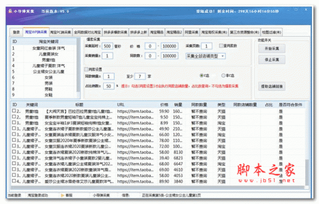Click the 开始采集 button

coord(272,48)
